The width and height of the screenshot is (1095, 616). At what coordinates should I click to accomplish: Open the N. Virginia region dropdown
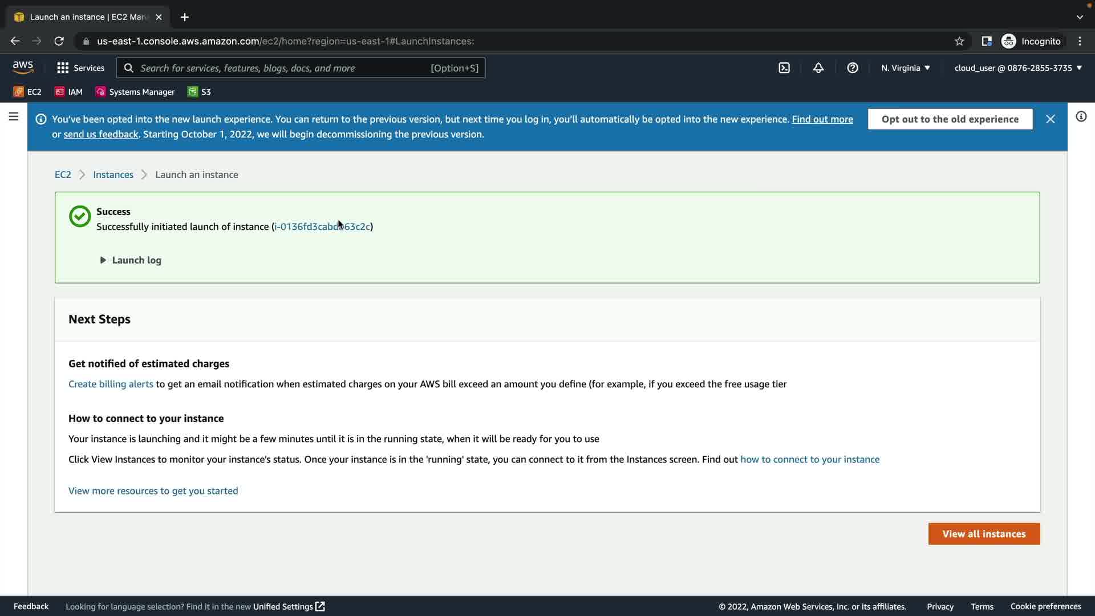(905, 68)
